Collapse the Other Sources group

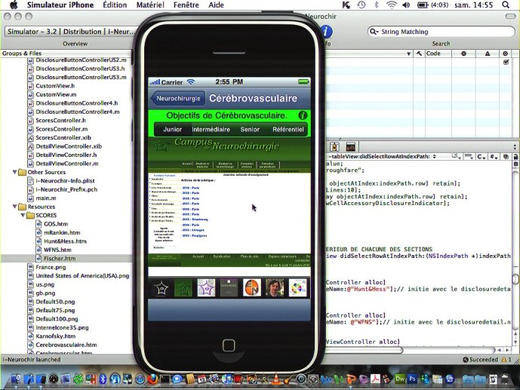(15, 172)
